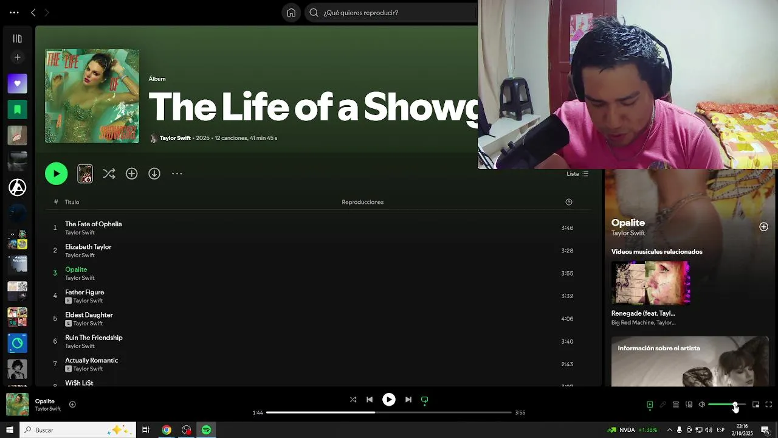The height and width of the screenshot is (438, 778).
Task: Skip to next track
Action: (x=408, y=400)
